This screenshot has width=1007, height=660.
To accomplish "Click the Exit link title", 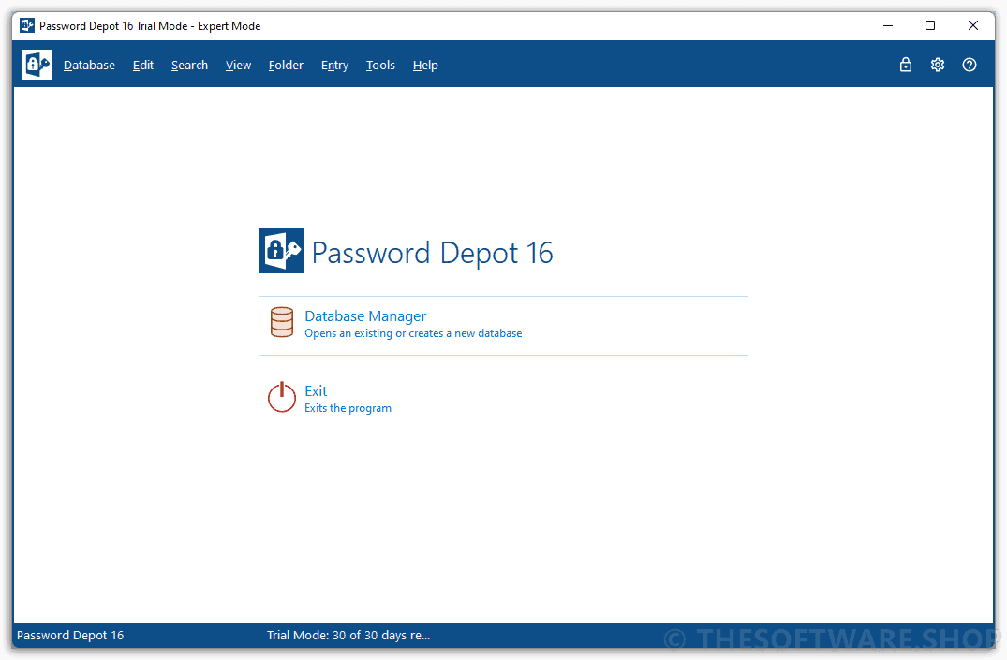I will 316,391.
